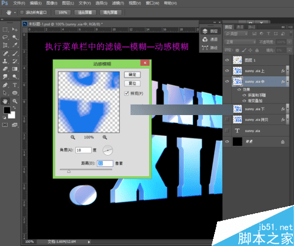Open layer filter 类型 dropdown

tap(236, 33)
